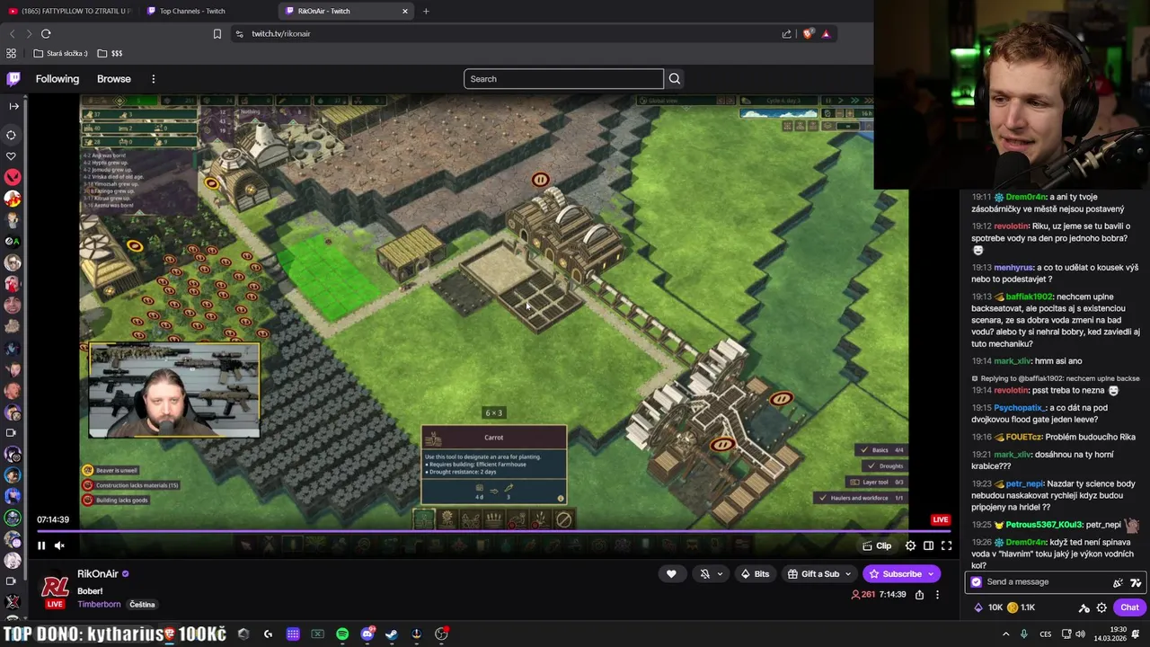
Task: Open RikOnAir channel name link
Action: (x=98, y=573)
